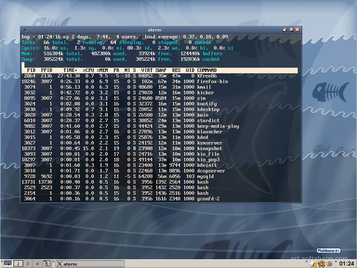This screenshot has height=268, width=357.
Task: Click the 15.0 CPU value for ksnapshot
Action: tap(88, 148)
